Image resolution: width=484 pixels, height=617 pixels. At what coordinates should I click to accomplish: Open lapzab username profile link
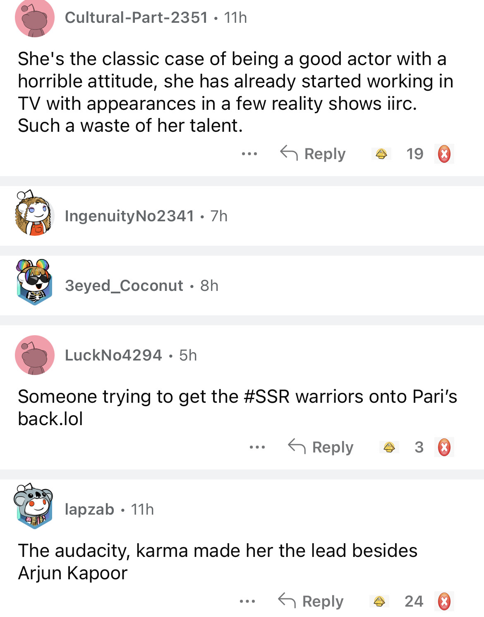pos(89,509)
